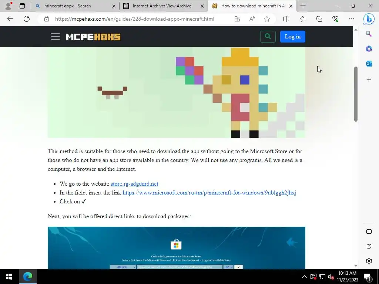
Task: Open the Favorites list
Action: pos(303,19)
